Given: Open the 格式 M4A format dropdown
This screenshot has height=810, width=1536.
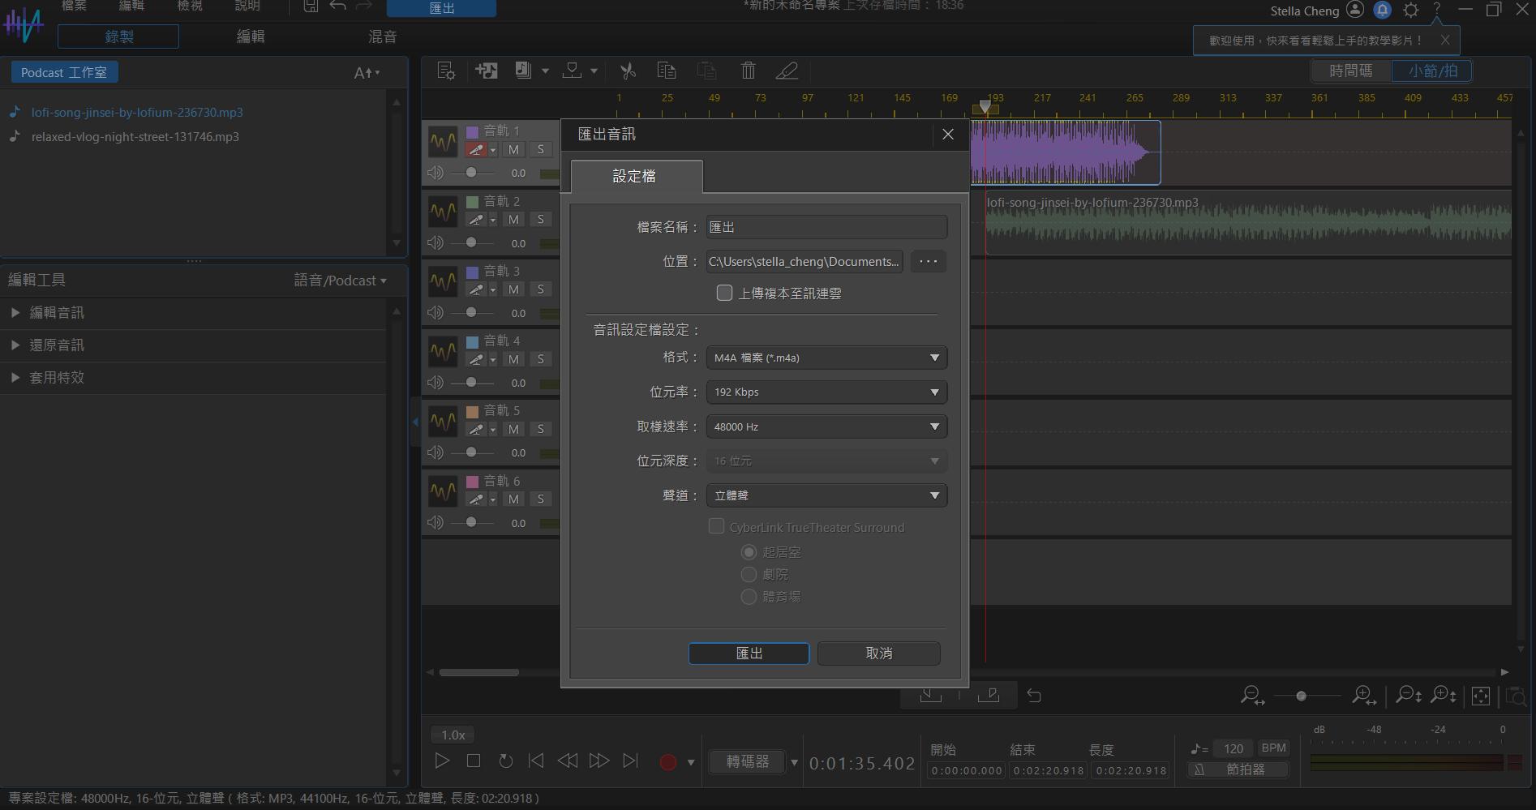Looking at the screenshot, I should pyautogui.click(x=826, y=358).
